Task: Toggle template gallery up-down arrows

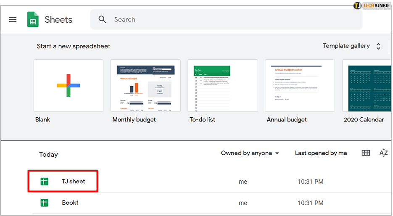Action: 378,46
